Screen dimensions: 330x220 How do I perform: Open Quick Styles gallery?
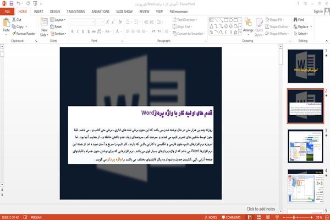point(259,28)
